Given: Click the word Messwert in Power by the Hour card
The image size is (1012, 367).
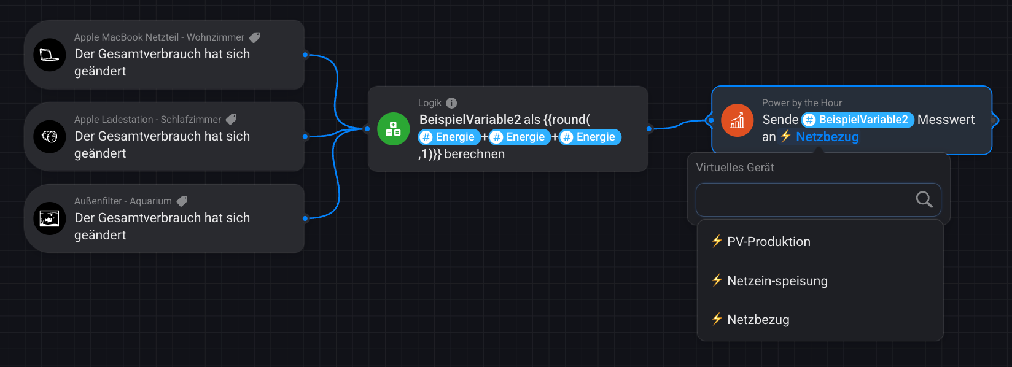Looking at the screenshot, I should coord(946,120).
